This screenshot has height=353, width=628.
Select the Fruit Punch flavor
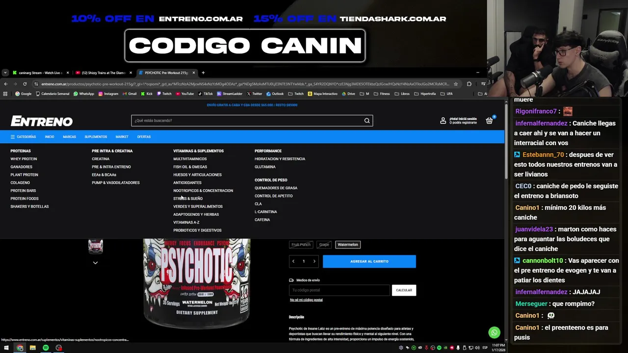[301, 244]
